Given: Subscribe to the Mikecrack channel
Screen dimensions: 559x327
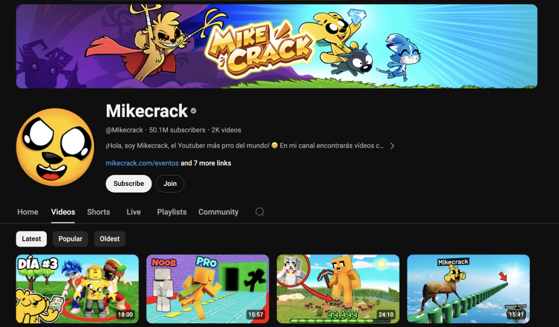Looking at the screenshot, I should click(129, 183).
